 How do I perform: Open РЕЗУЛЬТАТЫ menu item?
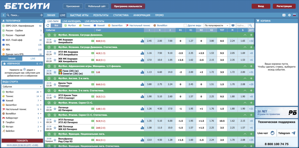coord(101,15)
